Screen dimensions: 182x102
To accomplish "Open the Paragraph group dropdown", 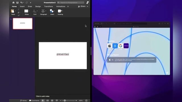I will [44, 12].
